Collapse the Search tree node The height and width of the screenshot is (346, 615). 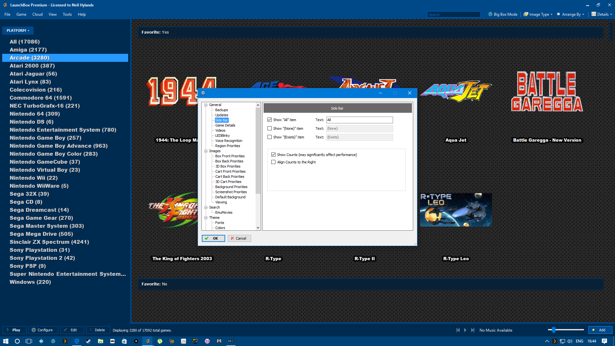pos(206,207)
